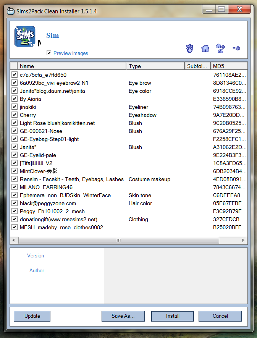Click the horizontal scrollbar thumb
The height and width of the screenshot is (338, 257).
click(119, 240)
